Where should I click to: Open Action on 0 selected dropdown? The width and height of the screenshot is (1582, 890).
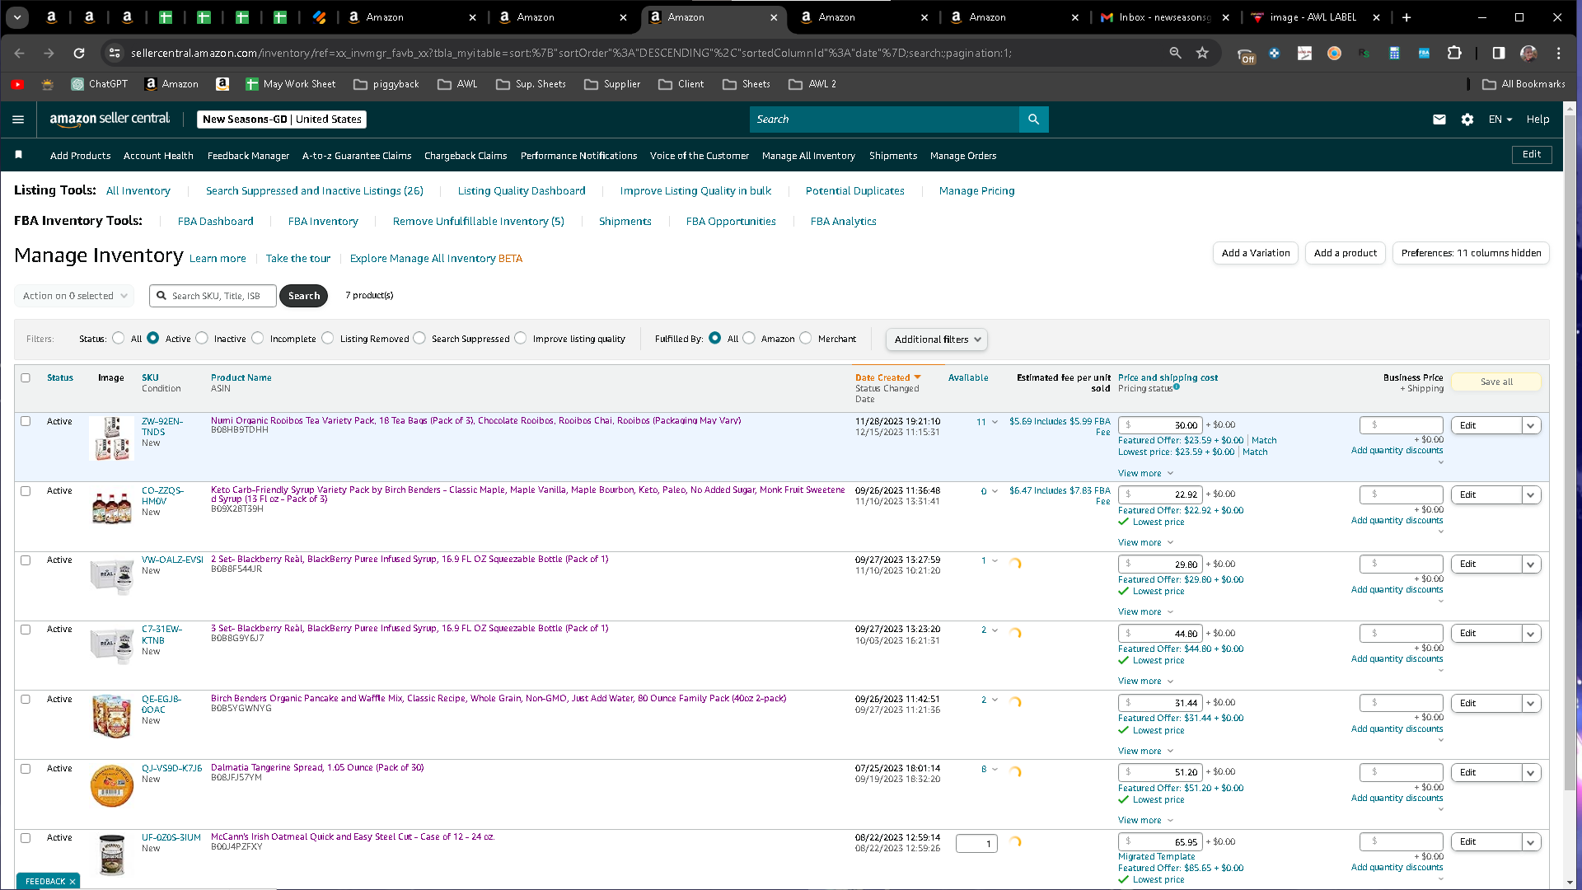74,296
